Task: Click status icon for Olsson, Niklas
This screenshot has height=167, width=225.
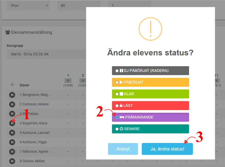Action: pyautogui.click(x=12, y=161)
